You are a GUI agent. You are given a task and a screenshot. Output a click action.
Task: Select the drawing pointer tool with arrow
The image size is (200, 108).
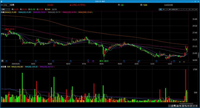point(186,106)
